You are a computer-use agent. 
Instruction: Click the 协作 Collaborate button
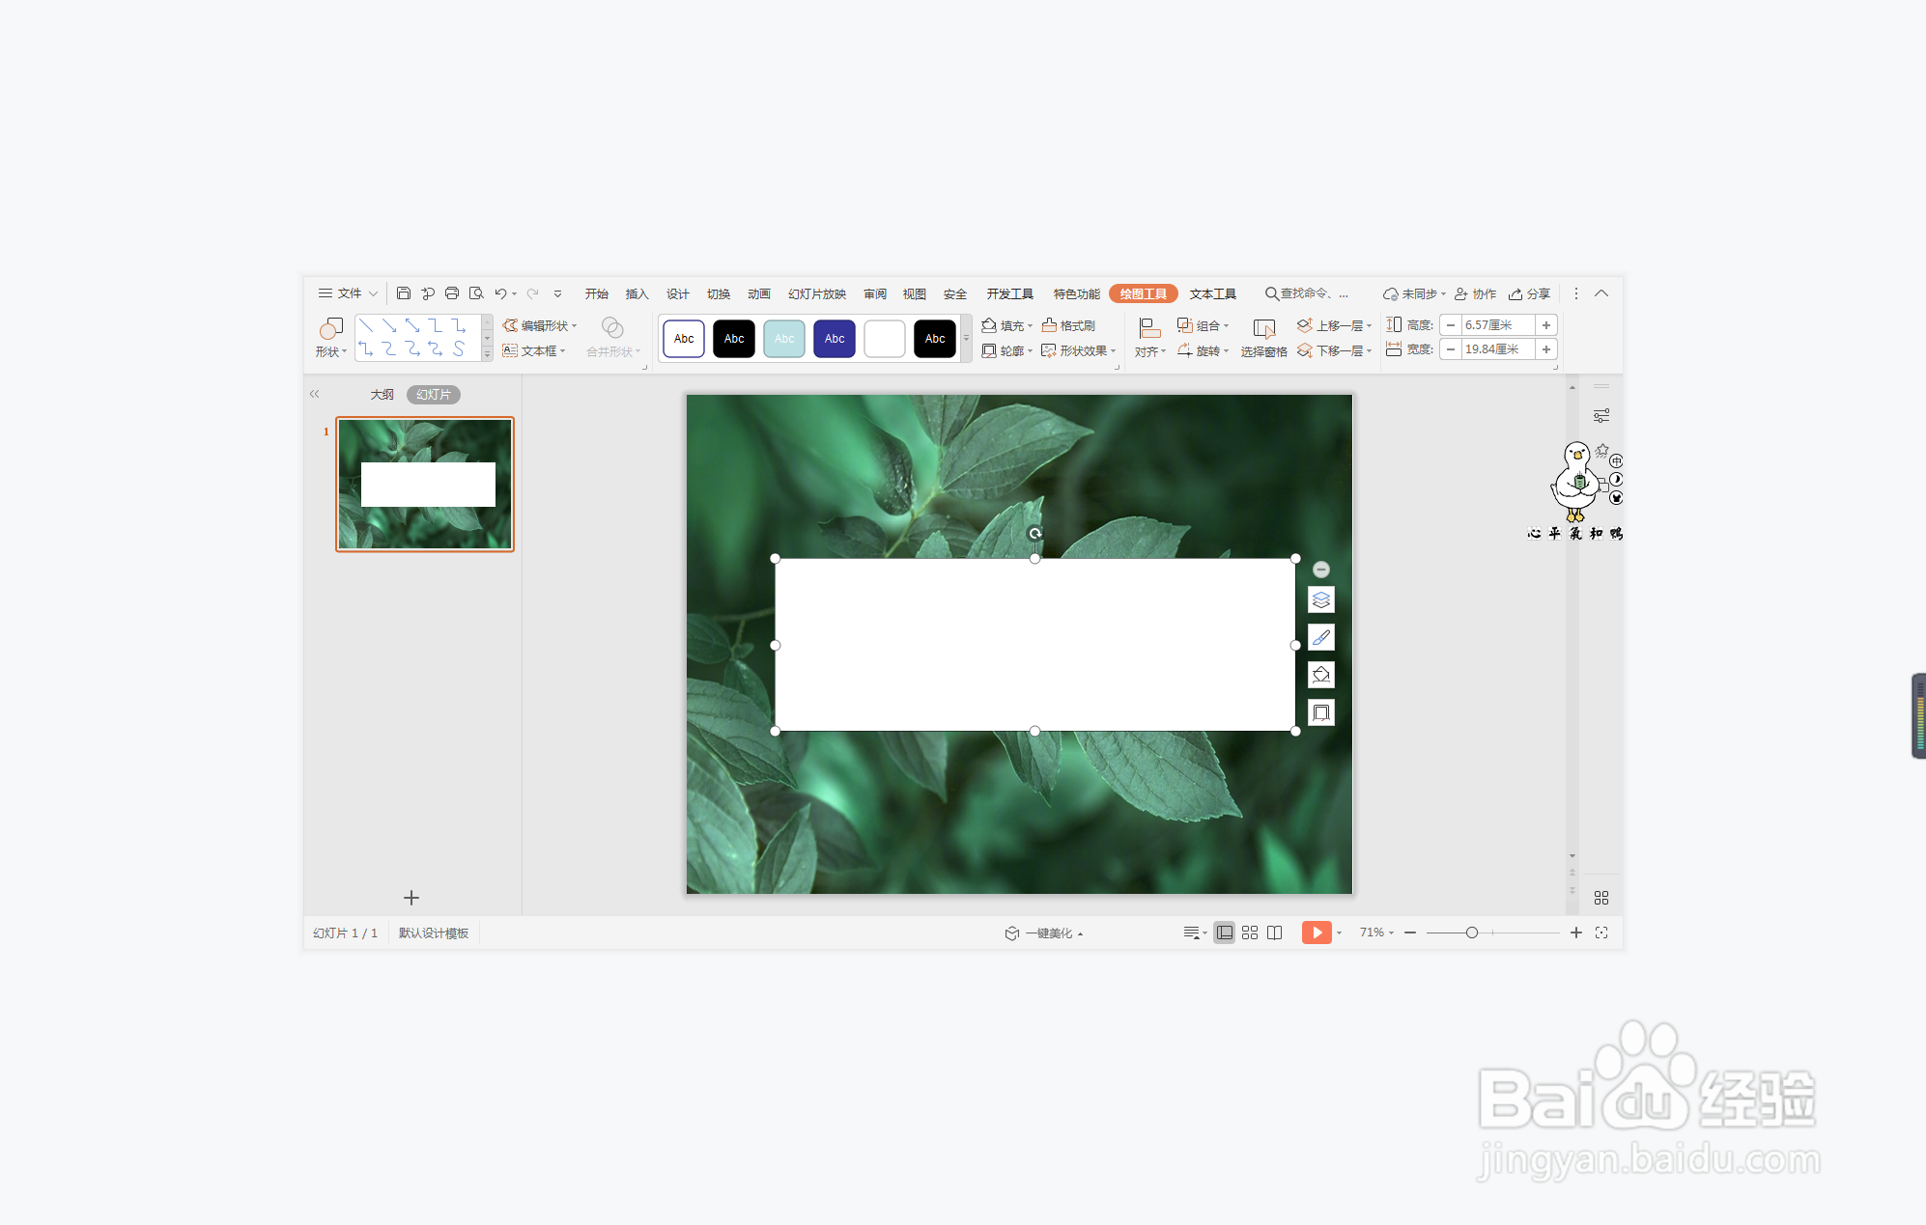(1475, 293)
